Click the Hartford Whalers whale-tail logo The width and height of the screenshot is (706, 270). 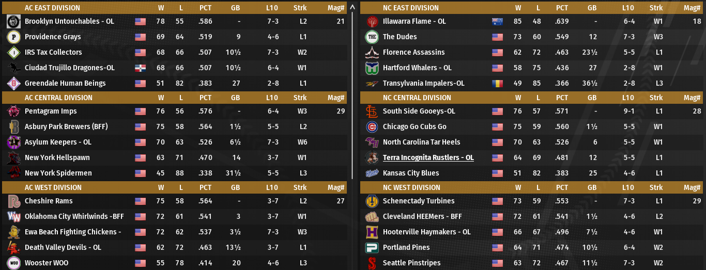[x=372, y=68]
